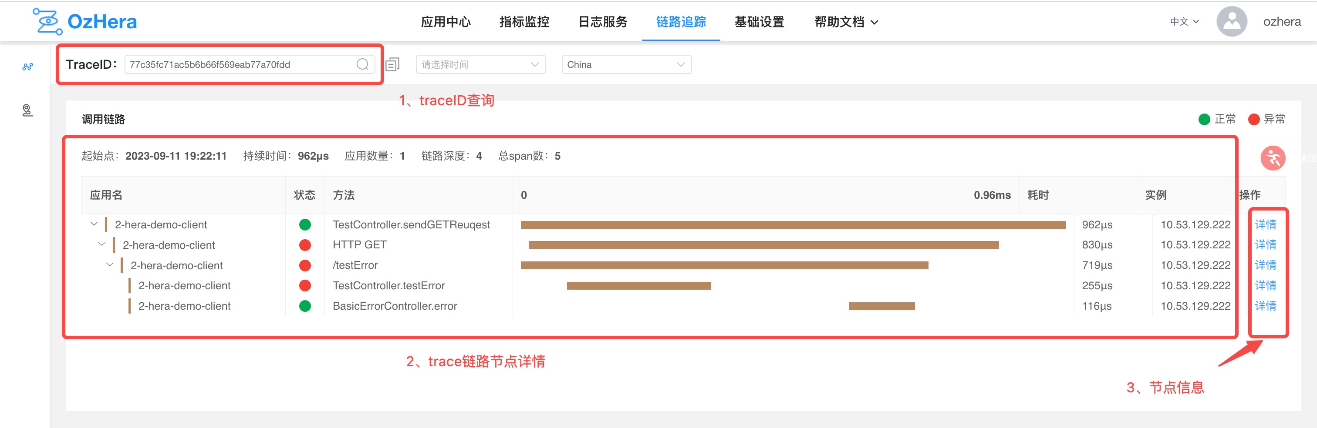Click red status dot for HTTP GET
Viewport: 1317px width, 428px height.
305,245
